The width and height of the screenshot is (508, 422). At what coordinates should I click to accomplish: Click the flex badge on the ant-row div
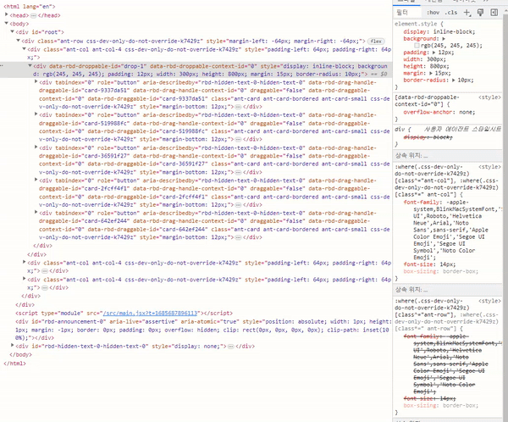[x=376, y=42]
